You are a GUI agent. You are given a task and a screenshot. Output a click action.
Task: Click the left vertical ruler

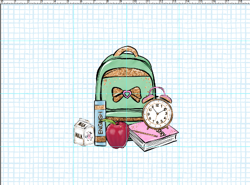tap(1, 92)
